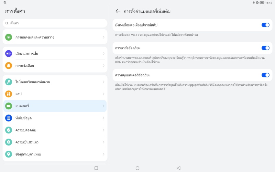The height and width of the screenshot is (172, 275).
Task: Expand chevron on ที่เก็บข้อมูล row
Action: 103,118
